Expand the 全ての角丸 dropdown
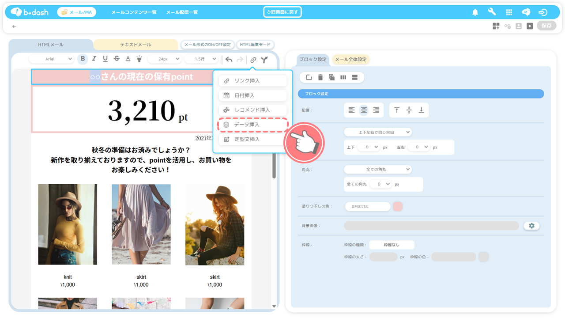Image resolution: width=565 pixels, height=318 pixels. tap(377, 169)
